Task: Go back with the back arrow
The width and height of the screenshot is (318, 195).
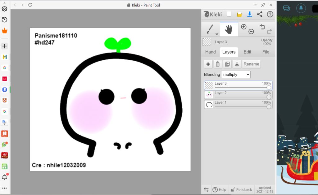Action: (x=15, y=5)
